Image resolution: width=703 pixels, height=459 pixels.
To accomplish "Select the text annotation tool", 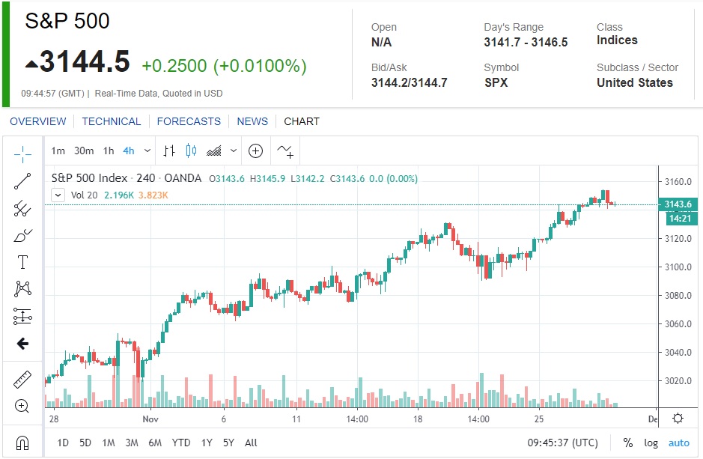I will click(22, 262).
